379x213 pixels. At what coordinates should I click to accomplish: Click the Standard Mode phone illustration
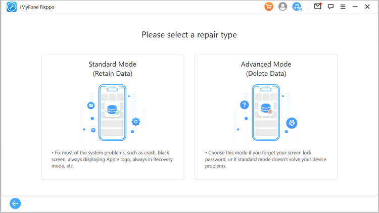point(112,112)
